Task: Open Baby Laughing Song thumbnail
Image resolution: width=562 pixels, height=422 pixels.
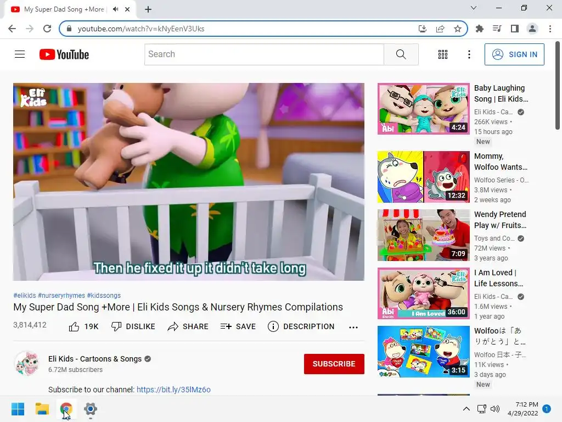Action: point(423,109)
